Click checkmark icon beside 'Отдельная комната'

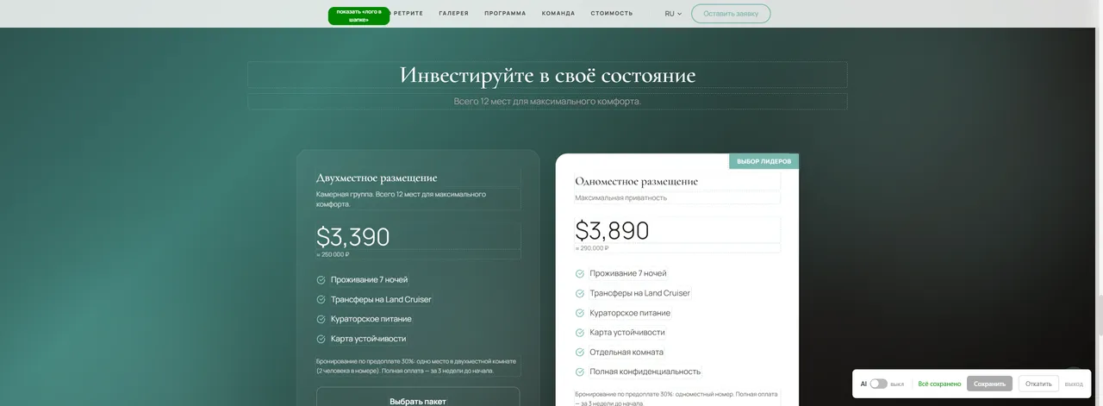pyautogui.click(x=580, y=353)
